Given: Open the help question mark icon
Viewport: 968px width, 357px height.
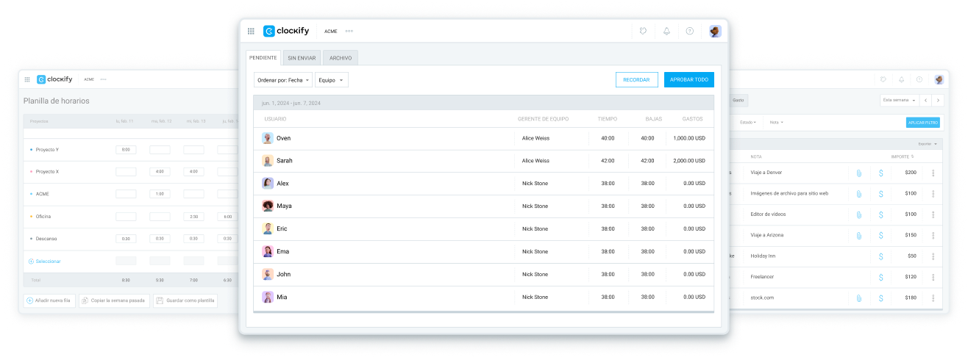Looking at the screenshot, I should pyautogui.click(x=689, y=31).
